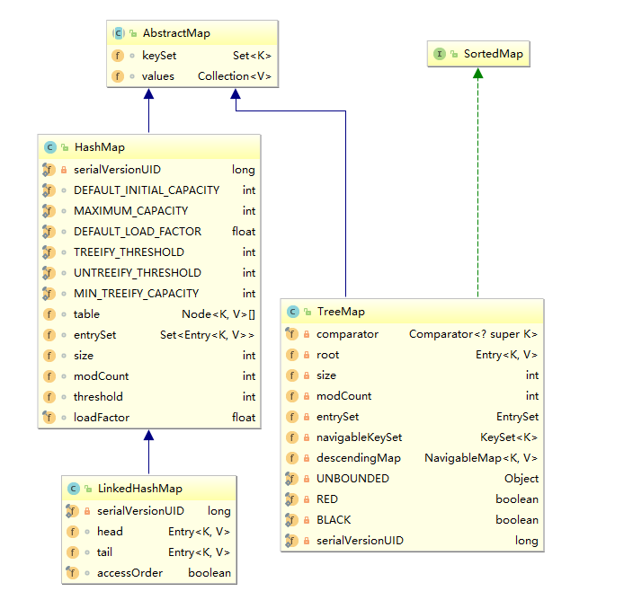Click the TreeMap class icon
The height and width of the screenshot is (609, 624).
tap(292, 312)
